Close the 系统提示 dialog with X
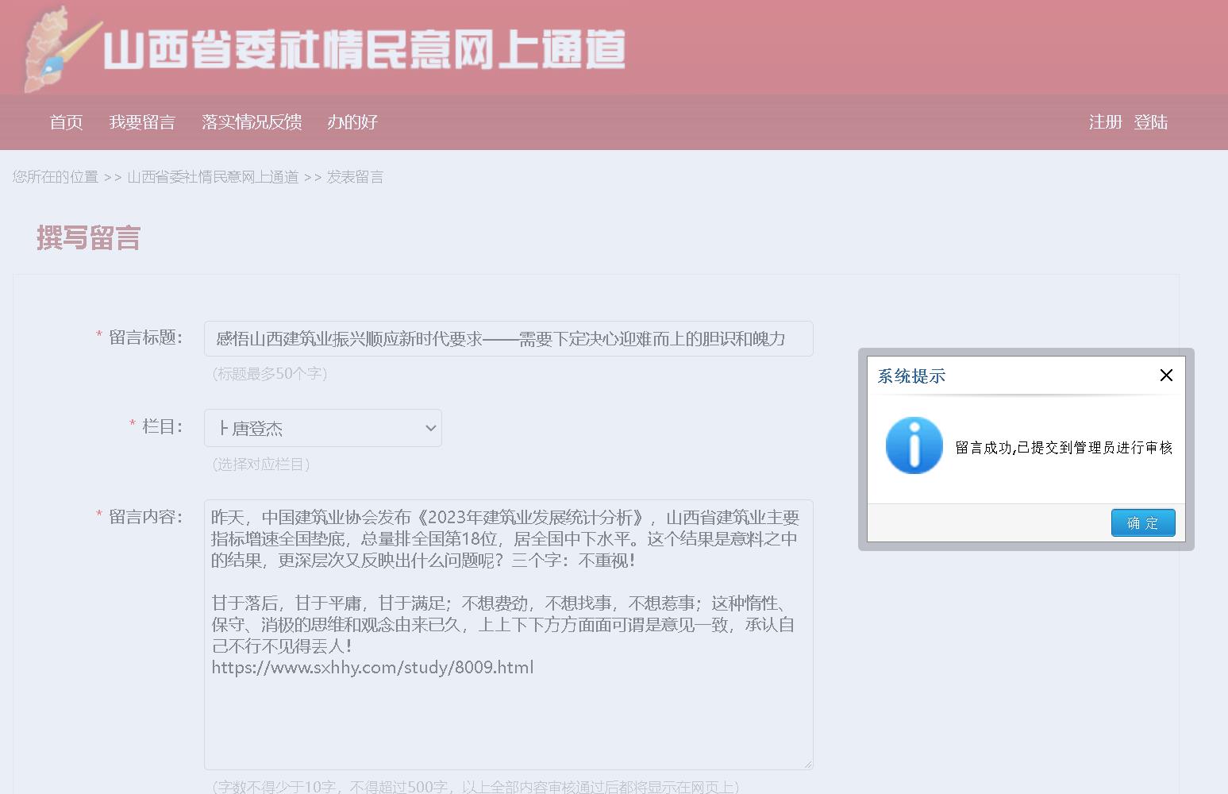Screen dimensions: 1228x794 pyautogui.click(x=1165, y=376)
